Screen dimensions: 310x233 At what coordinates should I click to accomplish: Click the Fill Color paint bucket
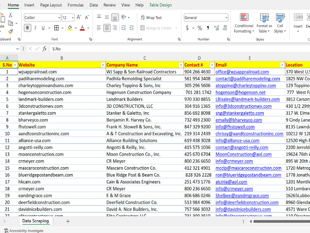pos(70,28)
